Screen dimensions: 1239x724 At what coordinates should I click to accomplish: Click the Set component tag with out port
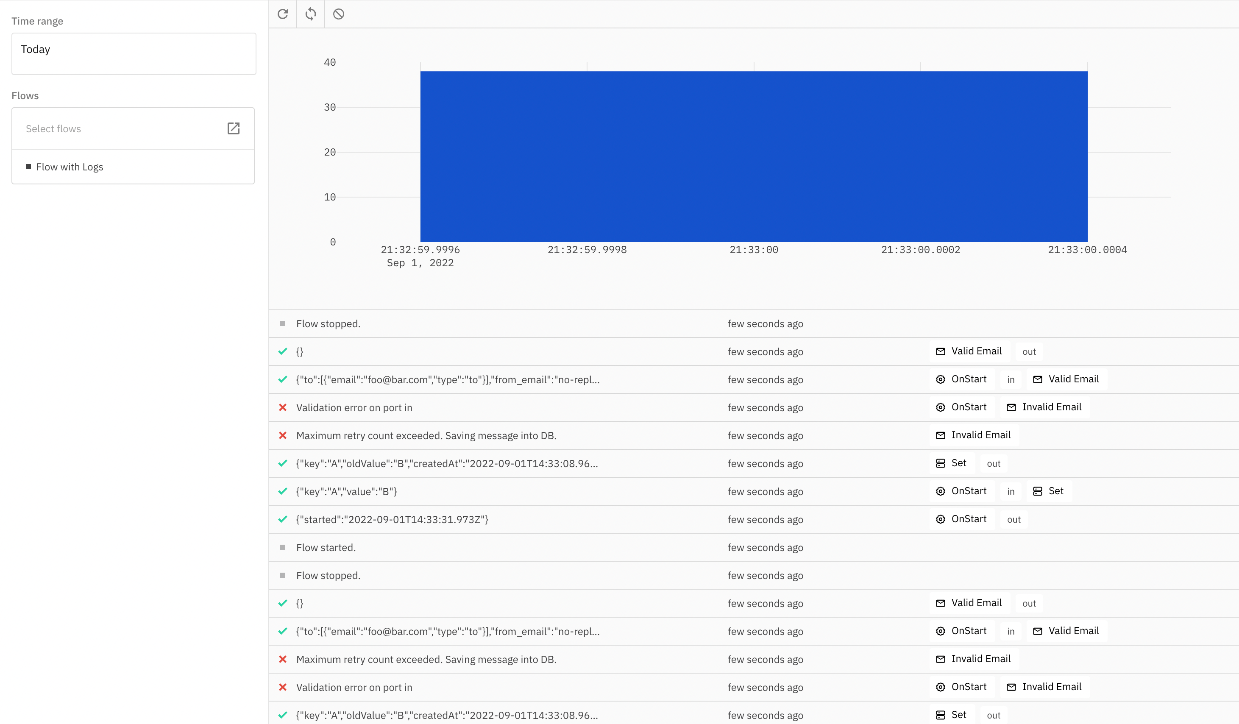click(x=952, y=463)
